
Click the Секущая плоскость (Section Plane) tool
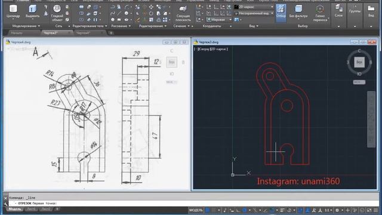point(183,13)
